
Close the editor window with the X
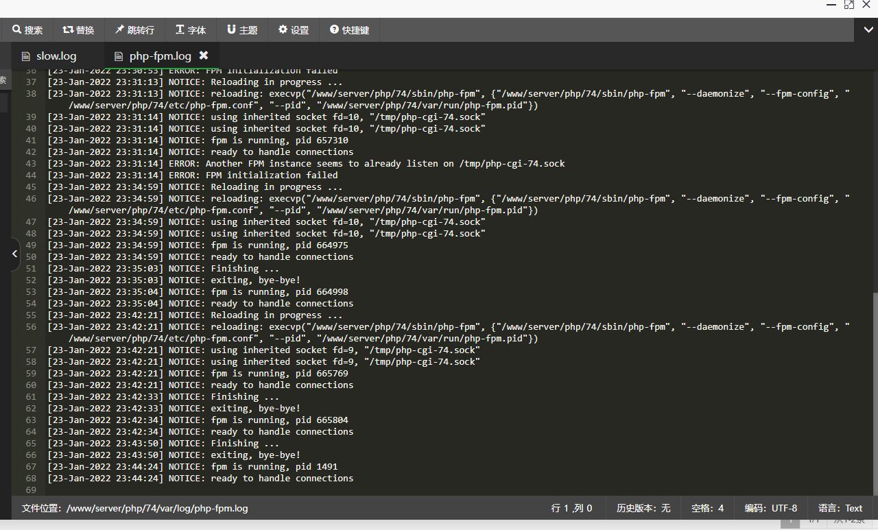tap(866, 5)
